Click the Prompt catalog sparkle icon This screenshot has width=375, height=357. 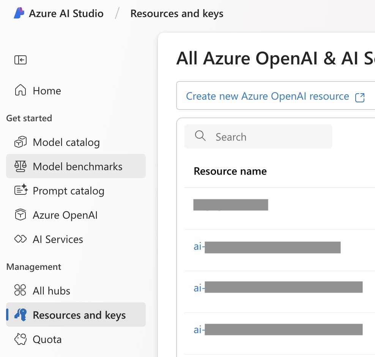21,190
